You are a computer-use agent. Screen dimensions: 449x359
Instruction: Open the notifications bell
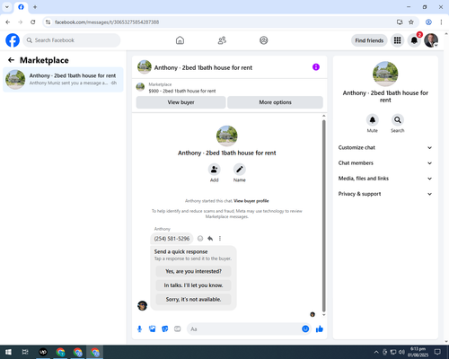coord(414,40)
